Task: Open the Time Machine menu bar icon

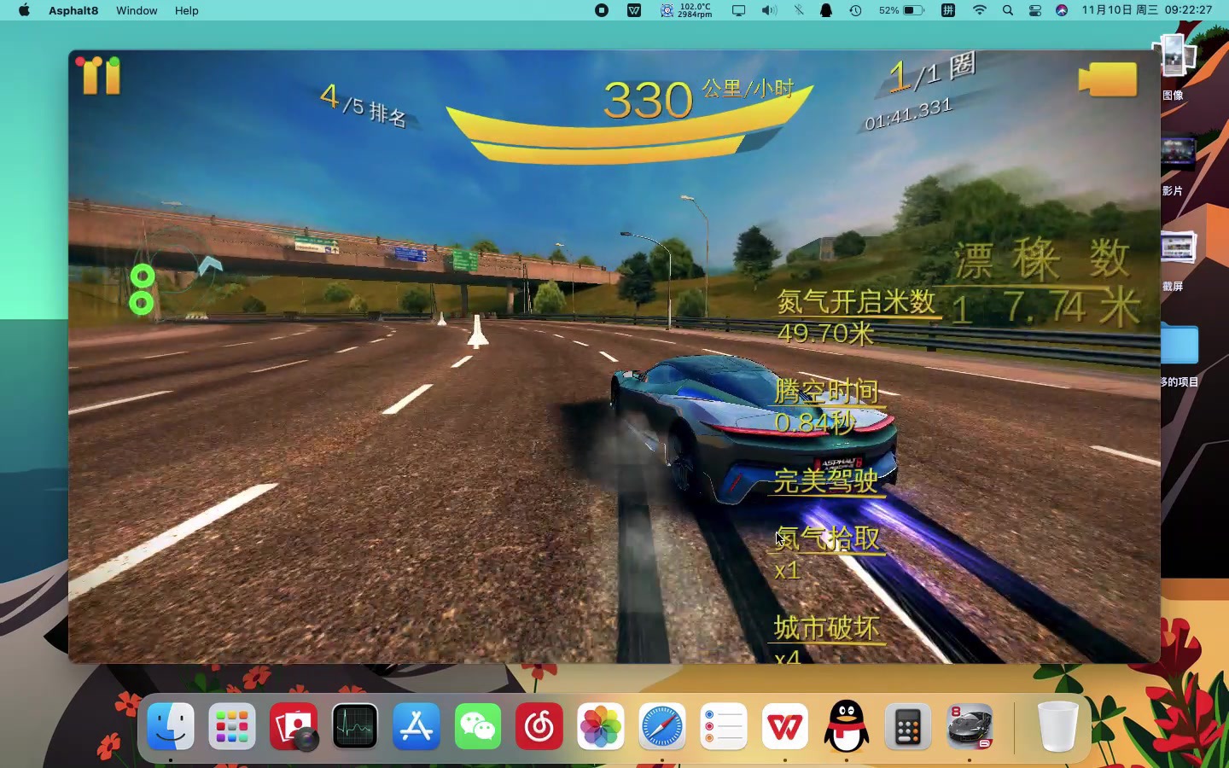Action: [x=855, y=10]
